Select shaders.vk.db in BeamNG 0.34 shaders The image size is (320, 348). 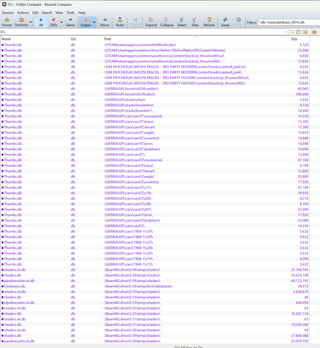pyautogui.click(x=15, y=270)
